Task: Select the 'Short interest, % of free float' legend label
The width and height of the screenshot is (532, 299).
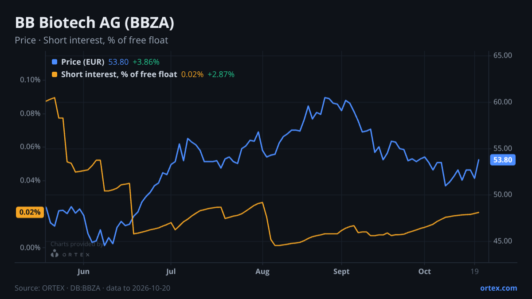Action: click(119, 74)
